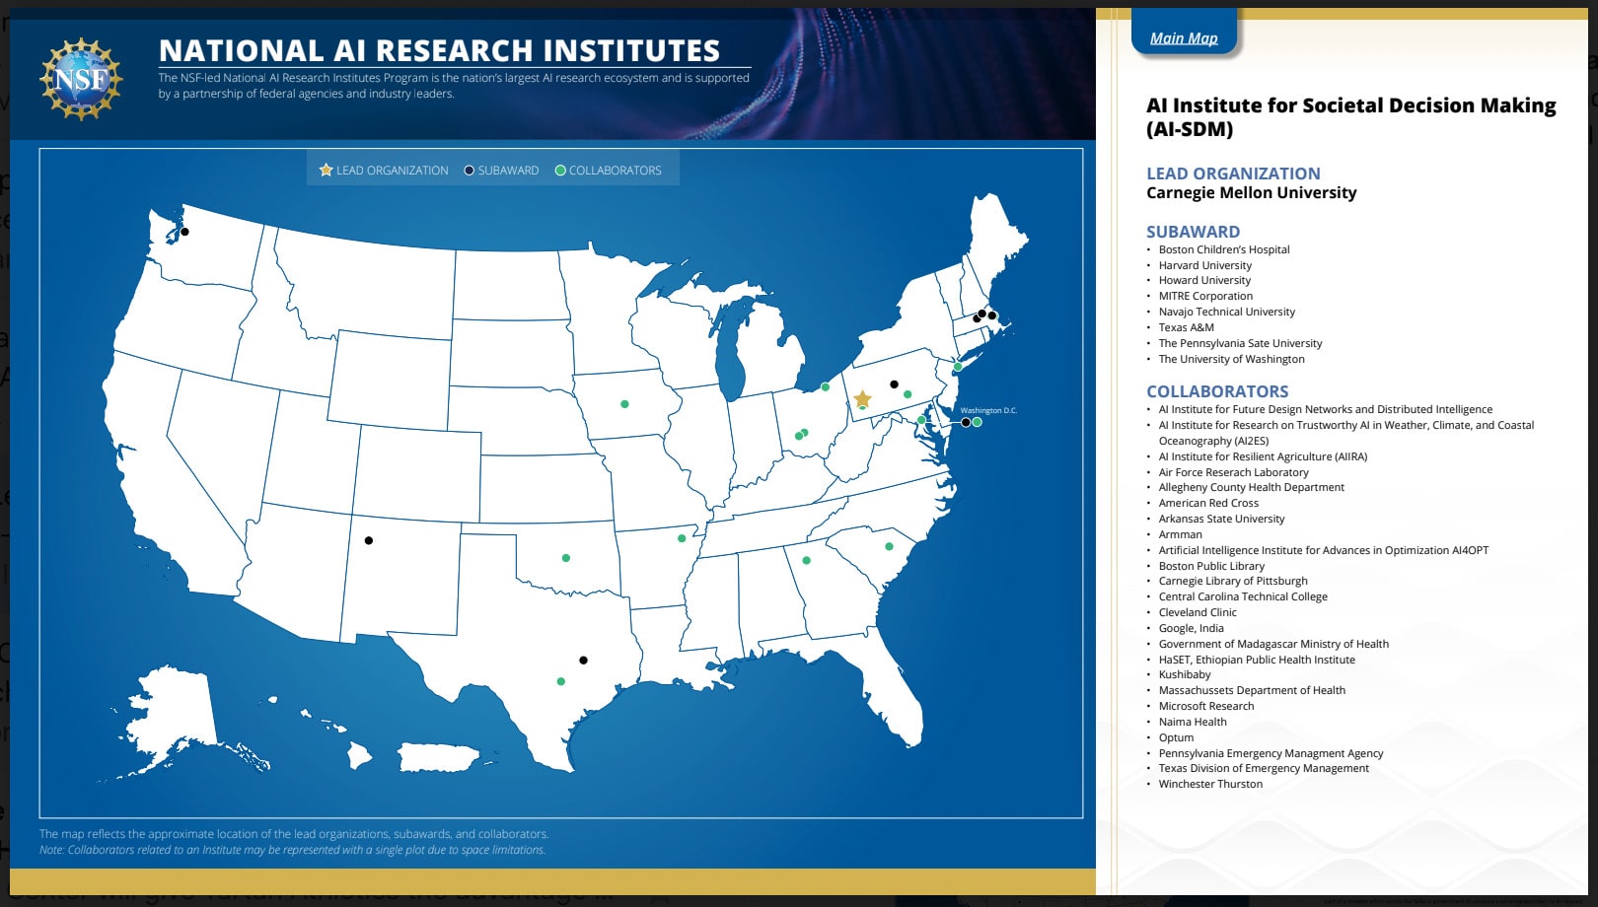Click the green collaborator dot in Iowa
This screenshot has height=907, width=1598.
[x=624, y=404]
